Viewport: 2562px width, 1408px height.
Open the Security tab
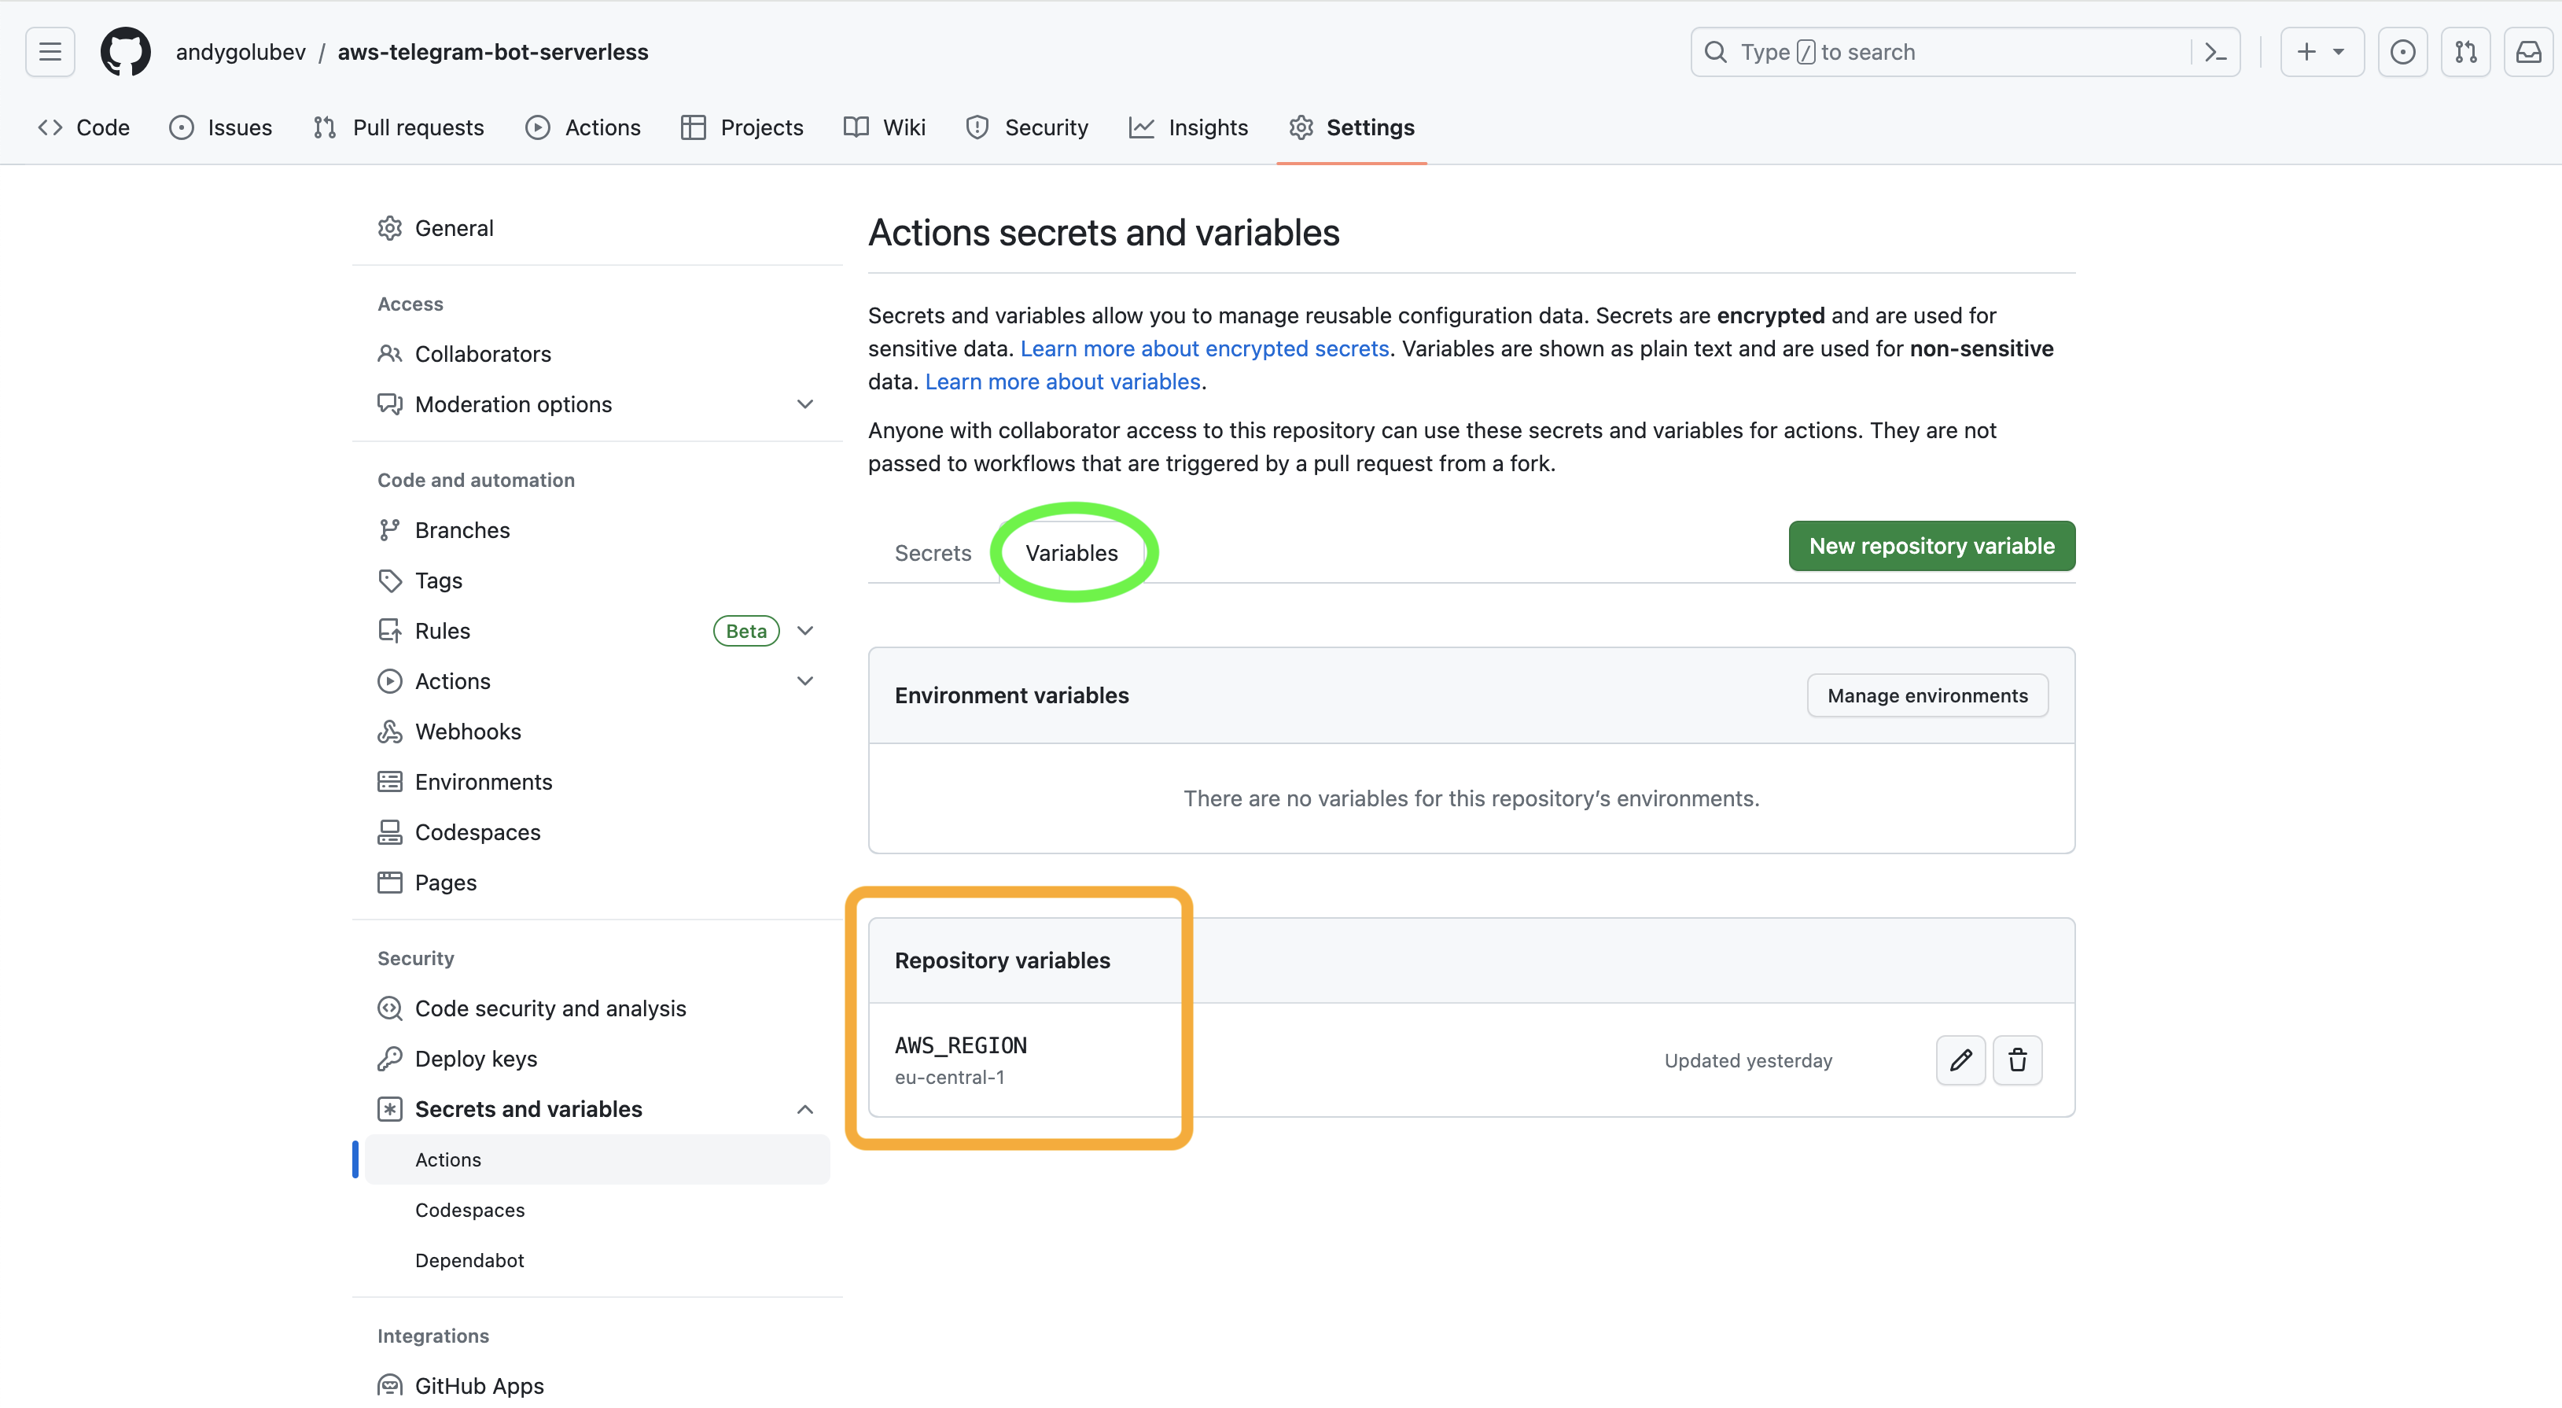[1027, 127]
